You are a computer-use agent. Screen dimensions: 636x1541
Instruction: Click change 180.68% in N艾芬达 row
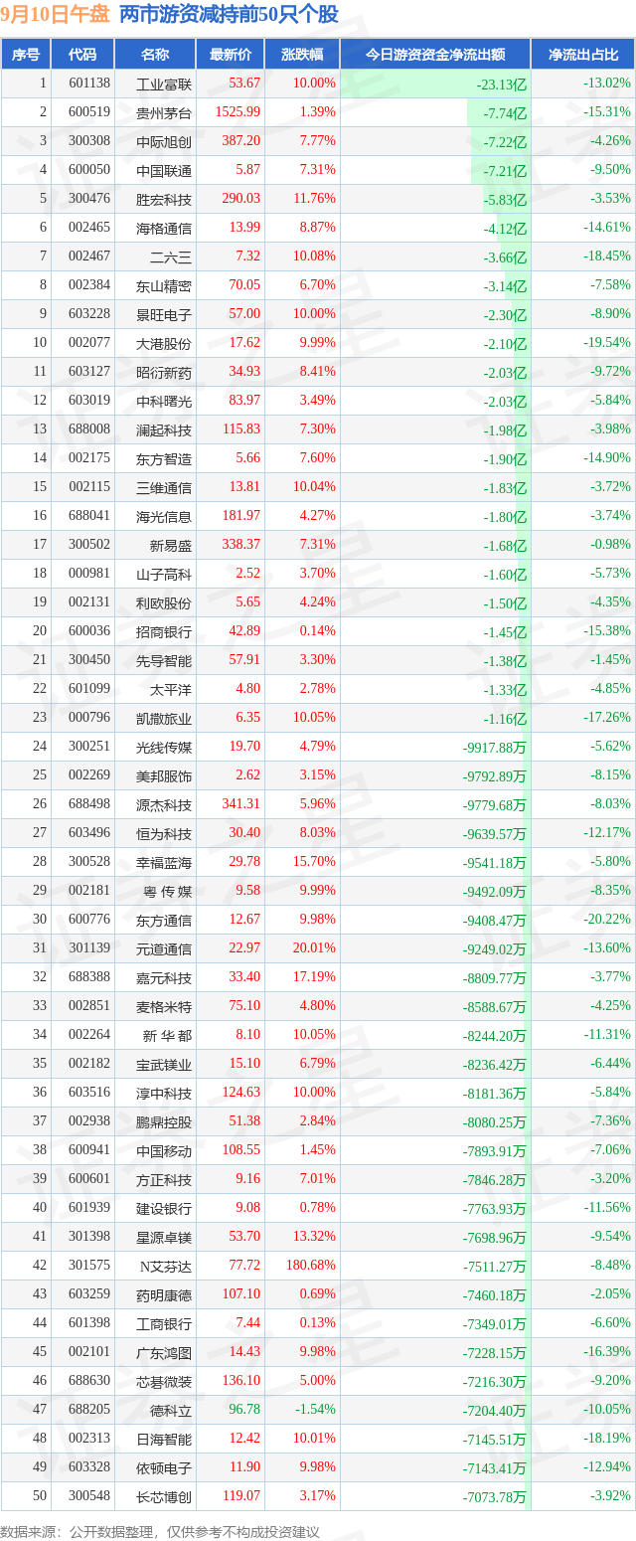[312, 1266]
